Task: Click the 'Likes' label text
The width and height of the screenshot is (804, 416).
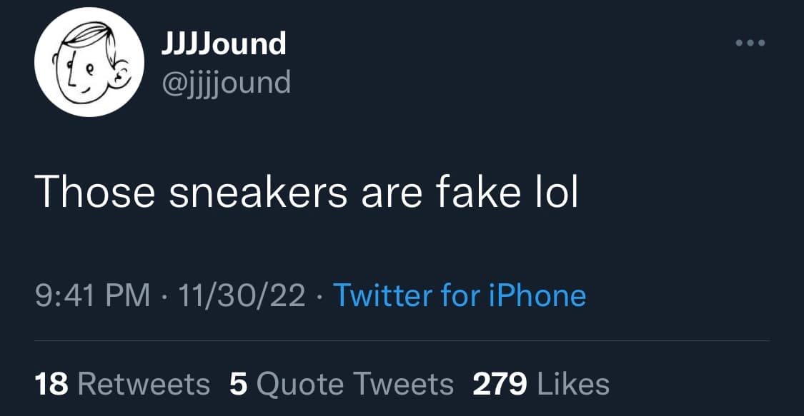Action: [x=573, y=385]
